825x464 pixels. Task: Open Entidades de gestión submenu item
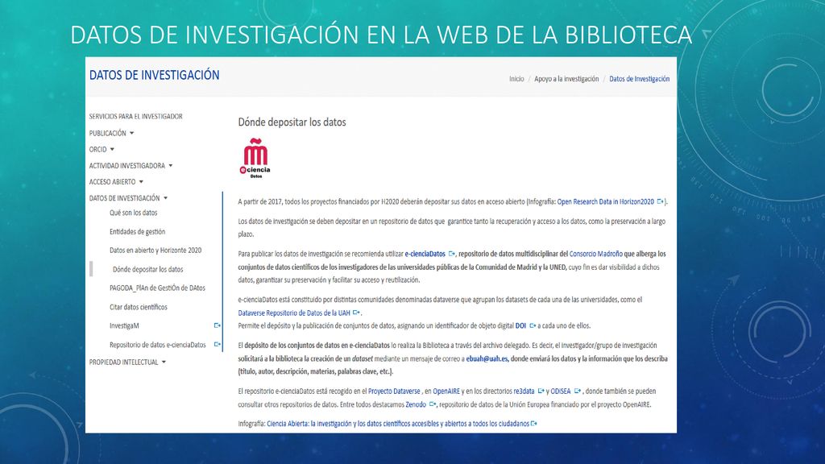[137, 231]
